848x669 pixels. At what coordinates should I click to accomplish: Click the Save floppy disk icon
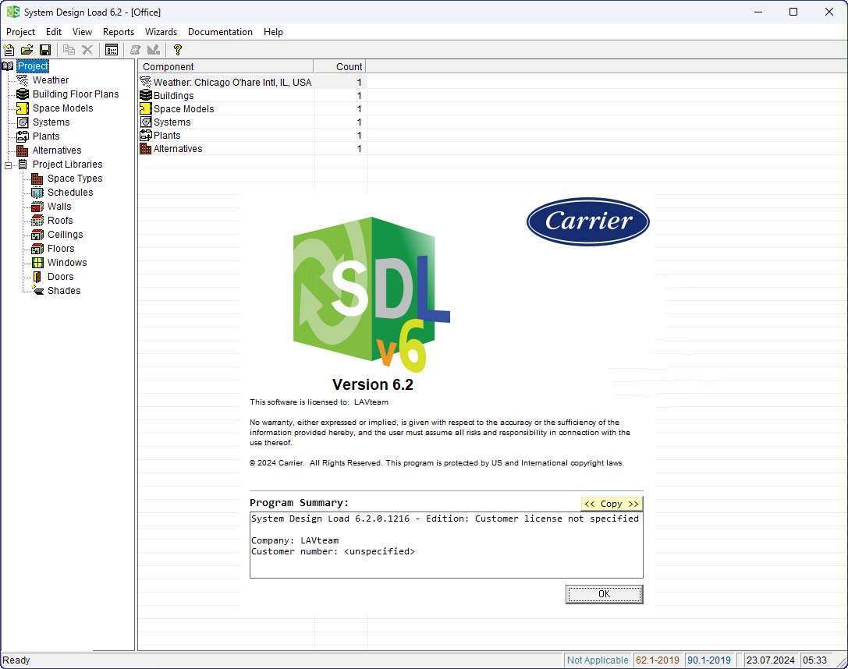pos(45,50)
